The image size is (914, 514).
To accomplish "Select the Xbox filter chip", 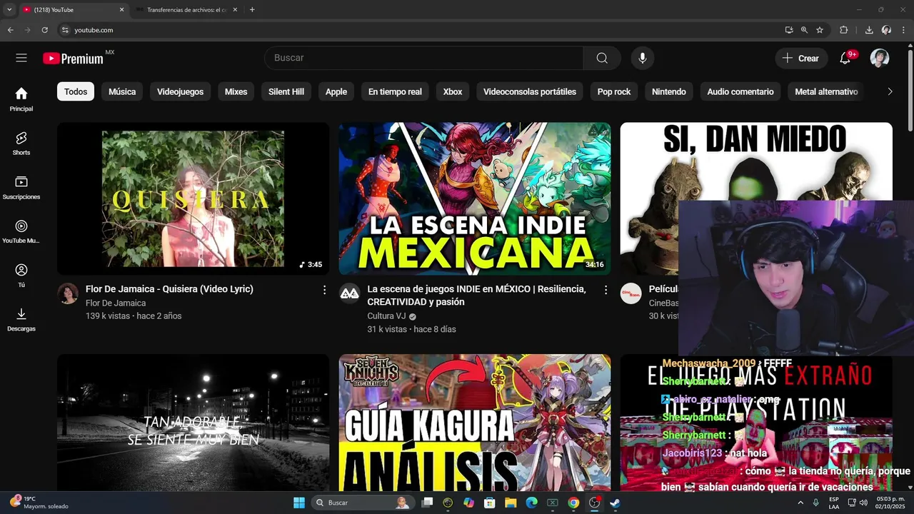I will tap(453, 91).
